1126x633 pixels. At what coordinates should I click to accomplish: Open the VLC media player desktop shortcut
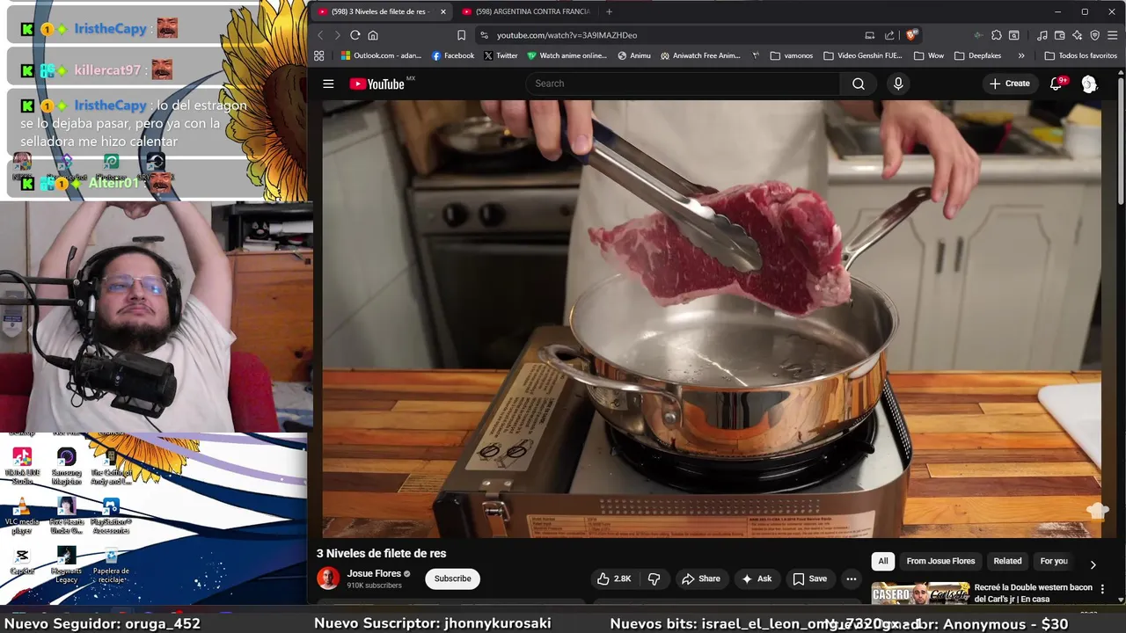click(22, 516)
